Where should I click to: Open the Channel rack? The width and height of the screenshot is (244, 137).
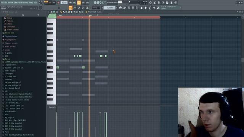click(129, 8)
